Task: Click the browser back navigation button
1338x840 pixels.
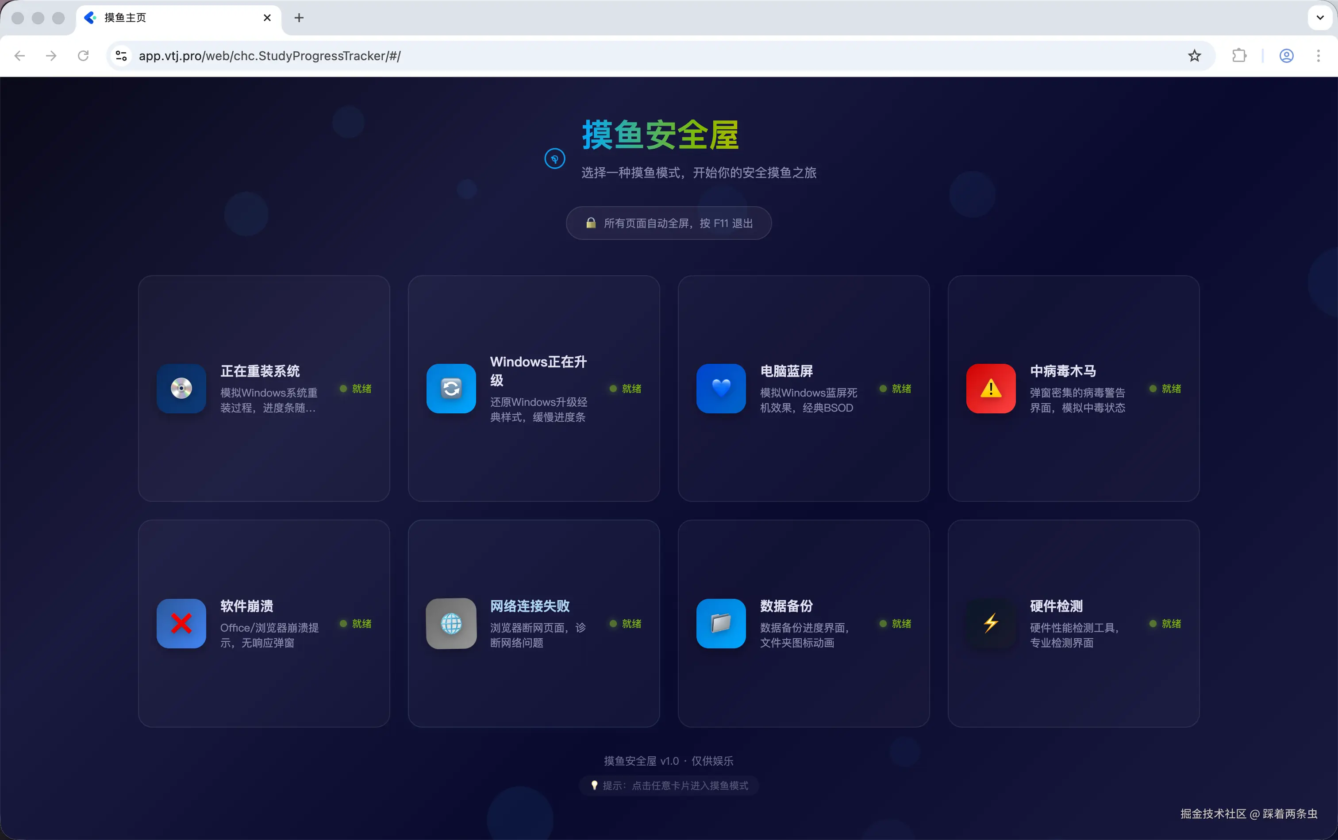Action: (x=19, y=56)
